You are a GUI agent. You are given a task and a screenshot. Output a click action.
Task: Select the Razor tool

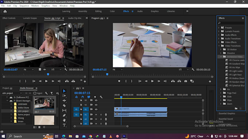pos(64,106)
